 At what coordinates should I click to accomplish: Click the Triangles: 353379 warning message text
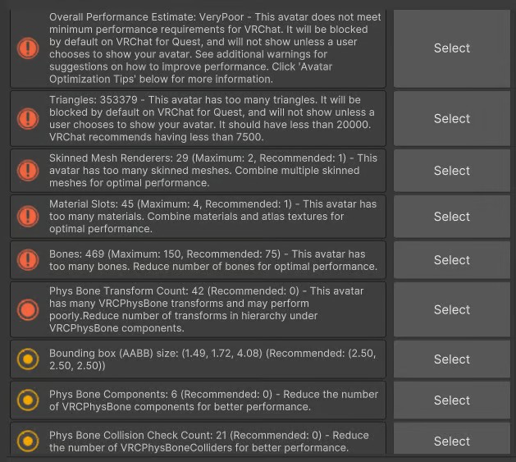pos(212,118)
